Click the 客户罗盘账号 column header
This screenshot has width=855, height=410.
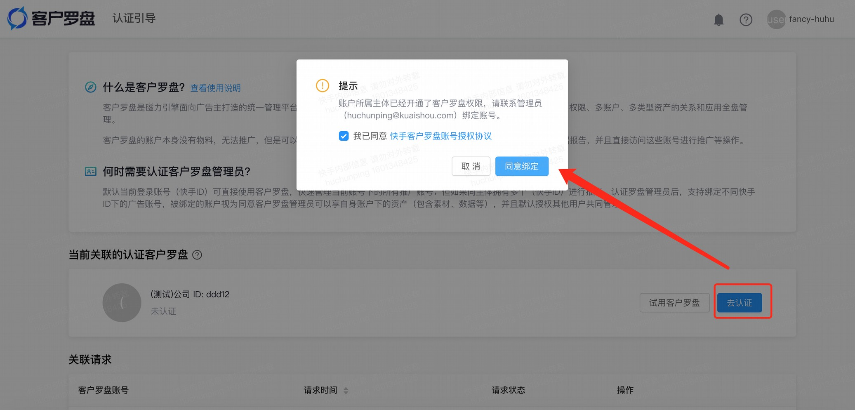(x=103, y=390)
